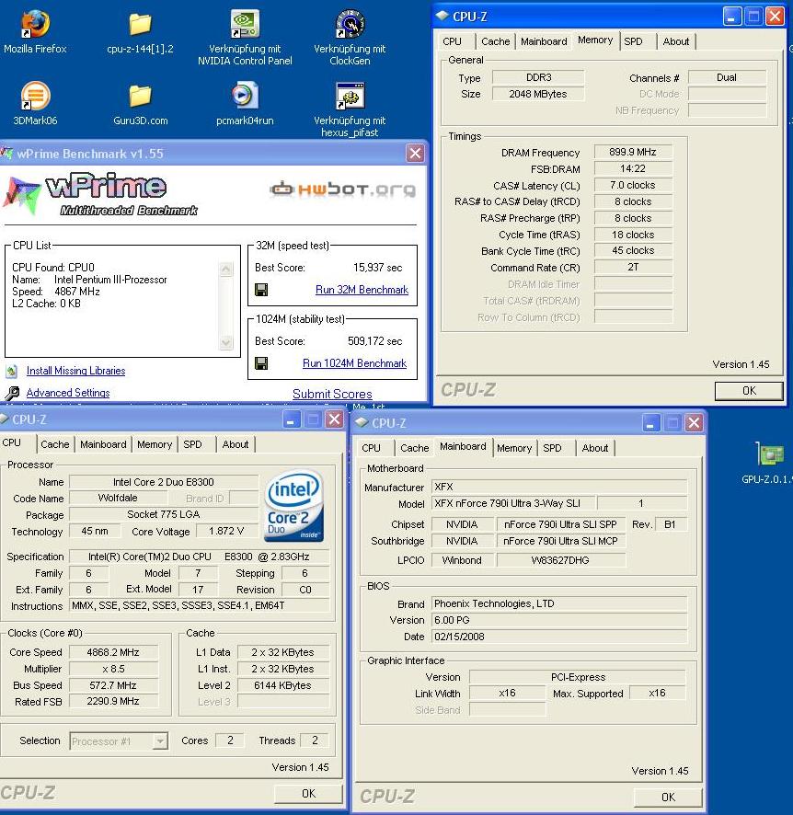Click the Bus Speed 572.7 MHz value
The width and height of the screenshot is (793, 815).
coord(113,685)
